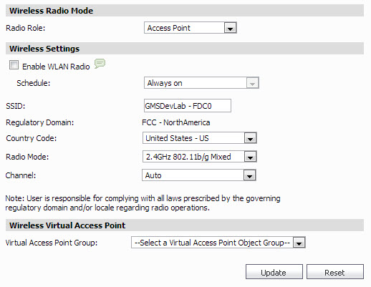Click the Channel Auto selection box
371x287 pixels.
(199, 175)
